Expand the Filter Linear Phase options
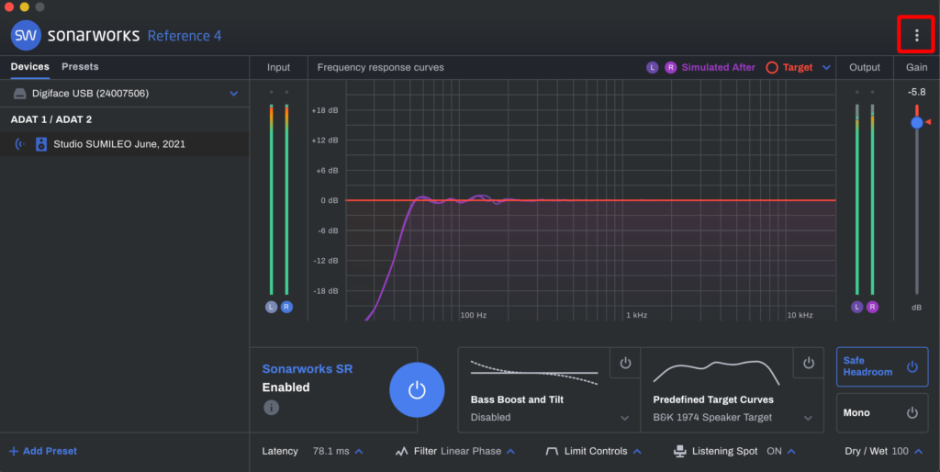This screenshot has width=940, height=472. (510, 451)
